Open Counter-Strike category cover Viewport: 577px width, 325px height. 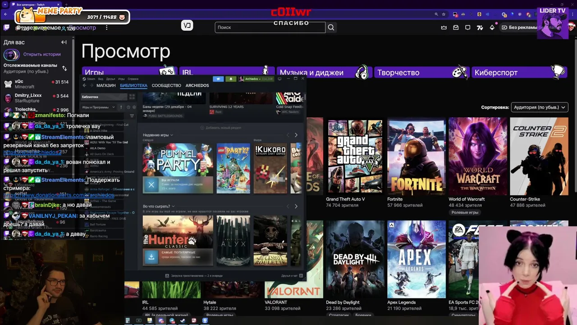[539, 156]
